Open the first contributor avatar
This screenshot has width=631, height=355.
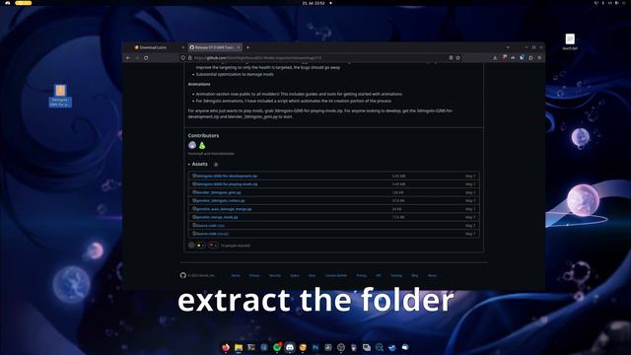(x=192, y=145)
